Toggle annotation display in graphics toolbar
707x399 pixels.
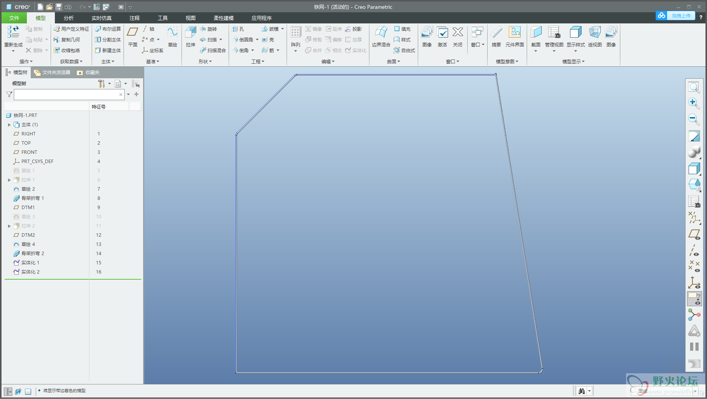click(x=694, y=299)
